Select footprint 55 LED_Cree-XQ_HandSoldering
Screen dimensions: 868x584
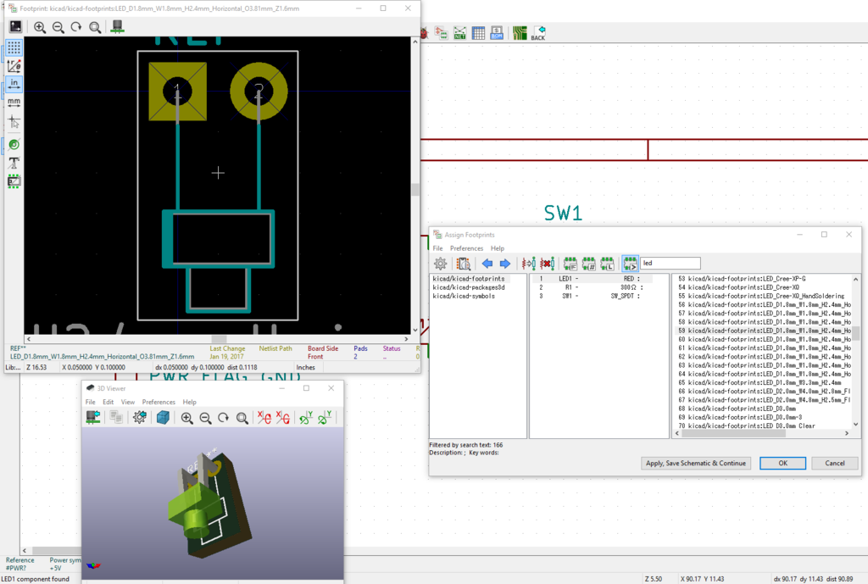[x=761, y=296]
